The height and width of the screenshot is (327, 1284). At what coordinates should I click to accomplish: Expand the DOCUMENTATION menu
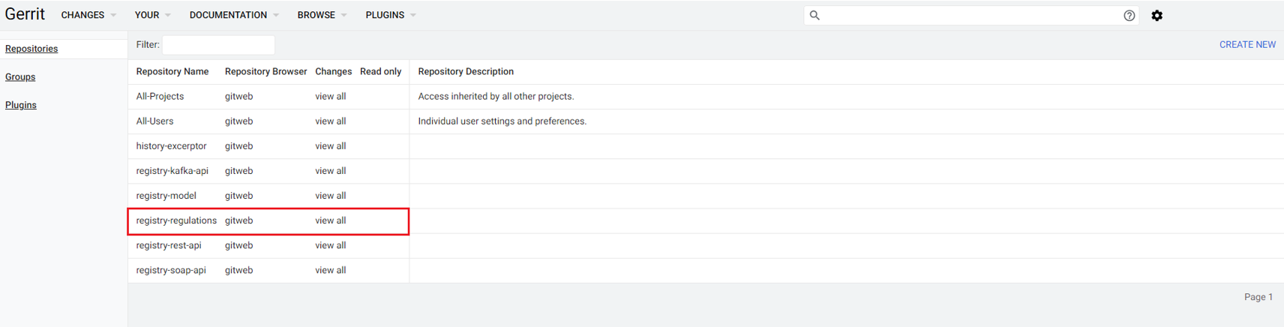233,15
